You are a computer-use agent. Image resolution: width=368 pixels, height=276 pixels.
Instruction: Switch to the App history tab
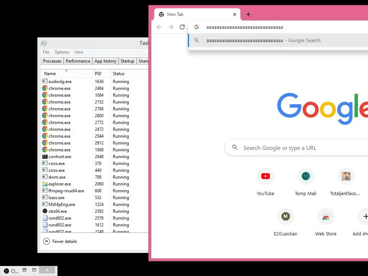coord(105,61)
